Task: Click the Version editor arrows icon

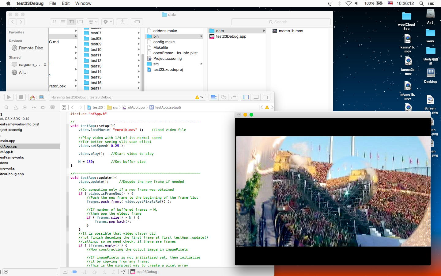Action: pos(233,97)
